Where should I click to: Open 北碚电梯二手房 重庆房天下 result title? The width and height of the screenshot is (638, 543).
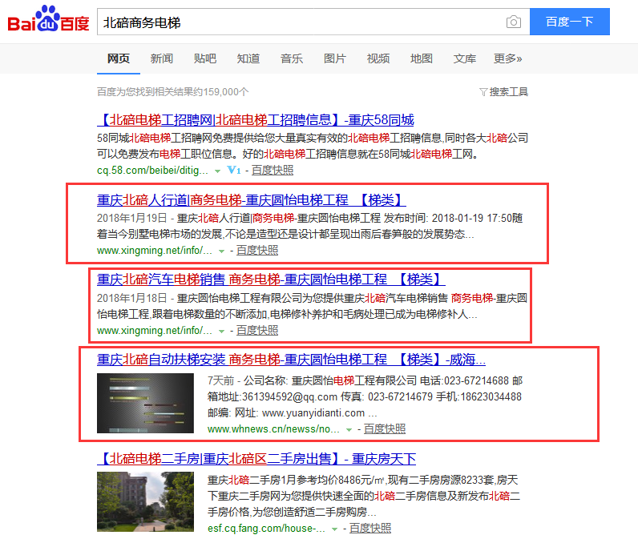(x=256, y=459)
